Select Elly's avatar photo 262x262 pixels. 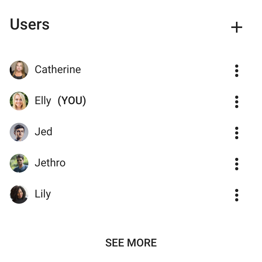[19, 101]
